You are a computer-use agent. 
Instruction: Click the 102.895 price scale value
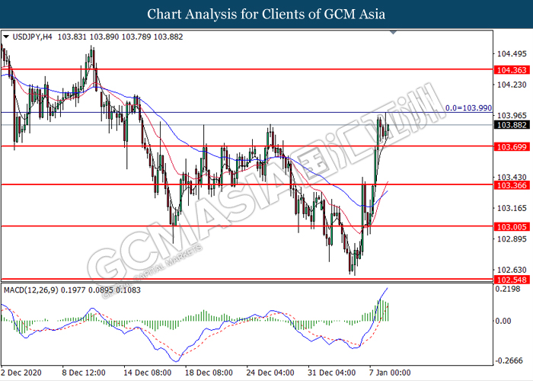(x=512, y=239)
